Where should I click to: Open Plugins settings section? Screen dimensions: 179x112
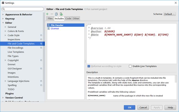point(9,93)
